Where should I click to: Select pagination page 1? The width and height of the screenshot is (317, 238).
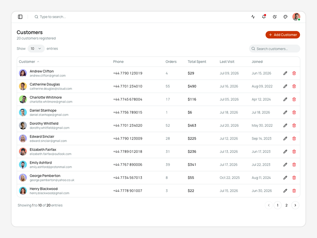coord(278,205)
